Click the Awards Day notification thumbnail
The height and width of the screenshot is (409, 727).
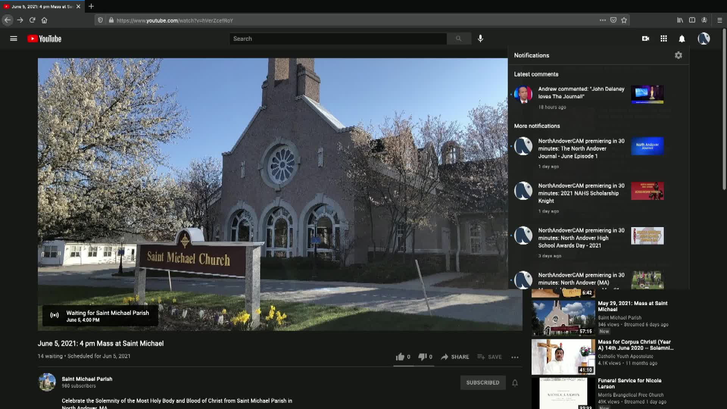tap(647, 236)
